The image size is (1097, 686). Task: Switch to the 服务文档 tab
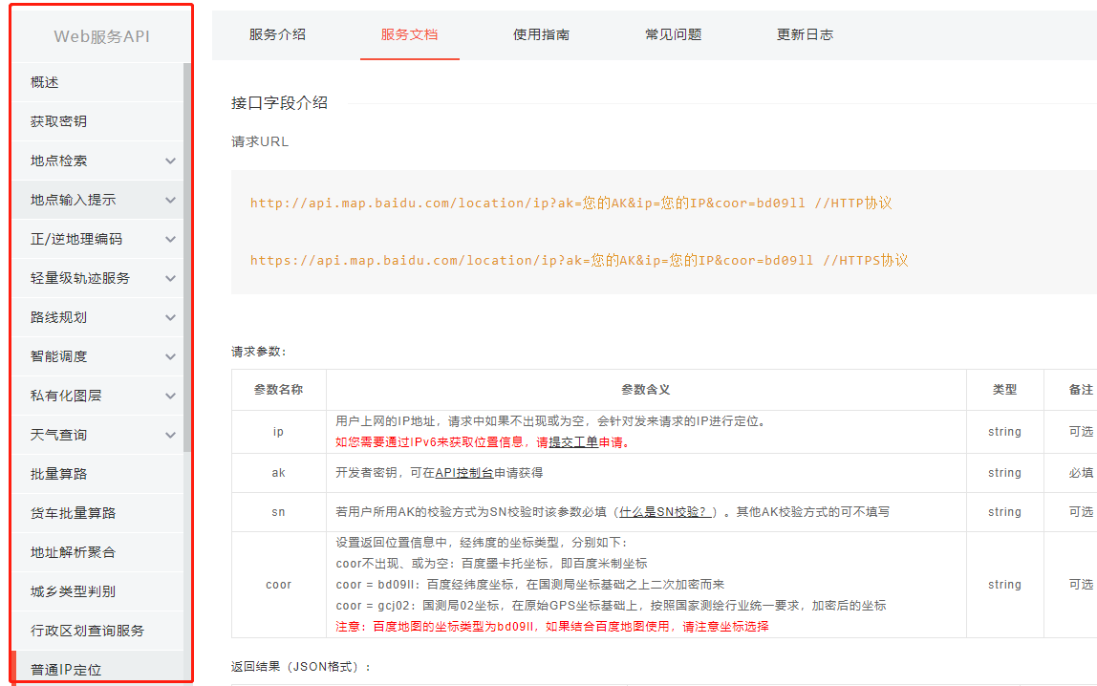(x=409, y=35)
